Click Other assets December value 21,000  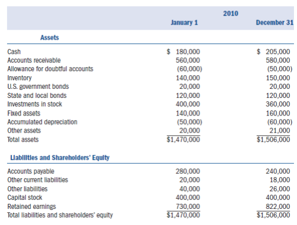click(280, 131)
